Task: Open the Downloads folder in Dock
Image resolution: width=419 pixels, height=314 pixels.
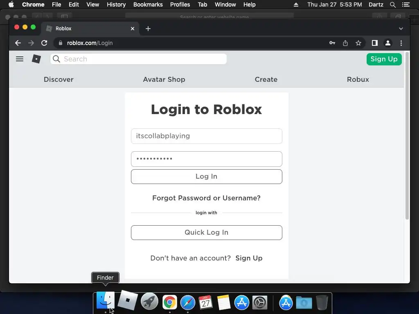Action: (304, 303)
